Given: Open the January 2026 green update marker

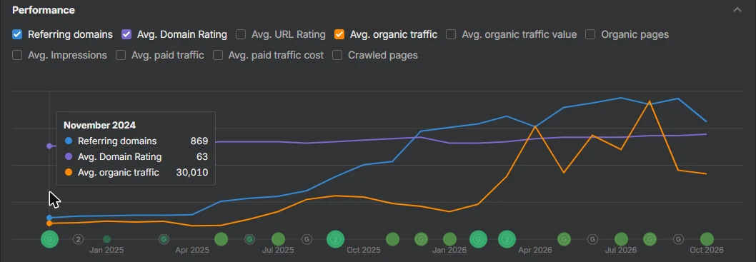Looking at the screenshot, I should point(450,239).
